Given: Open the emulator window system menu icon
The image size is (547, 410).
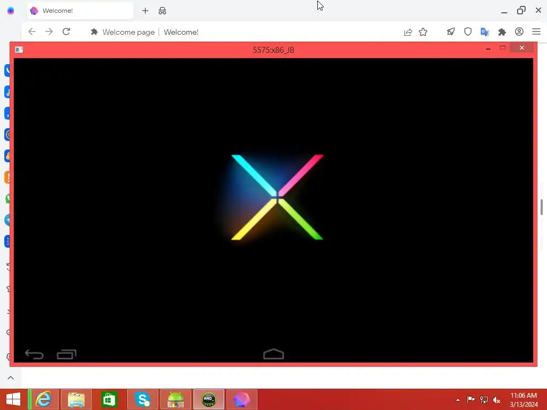Looking at the screenshot, I should click(19, 50).
